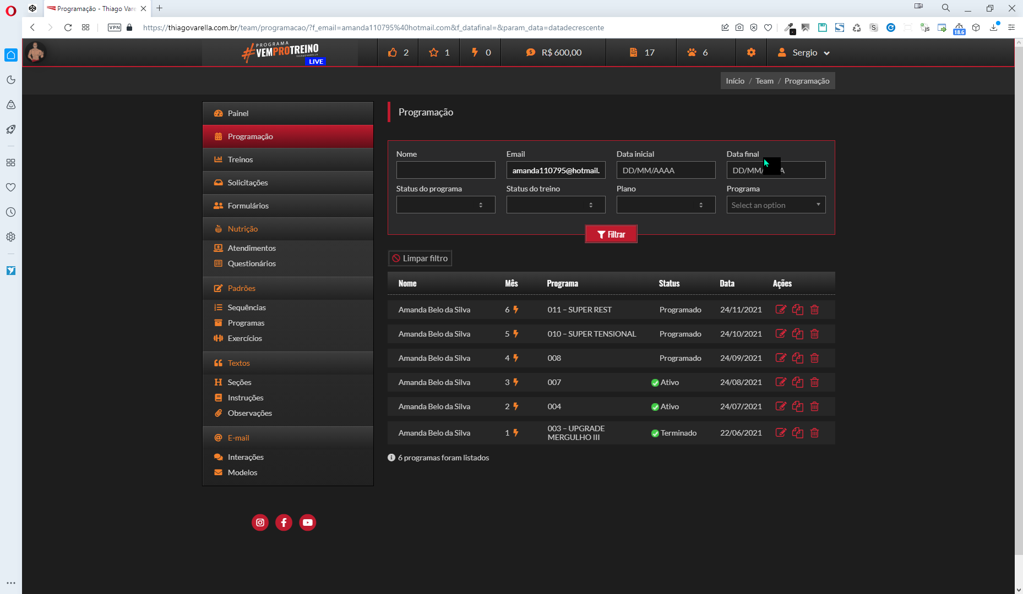
Task: Click Limpar filtro button
Action: pyautogui.click(x=420, y=258)
